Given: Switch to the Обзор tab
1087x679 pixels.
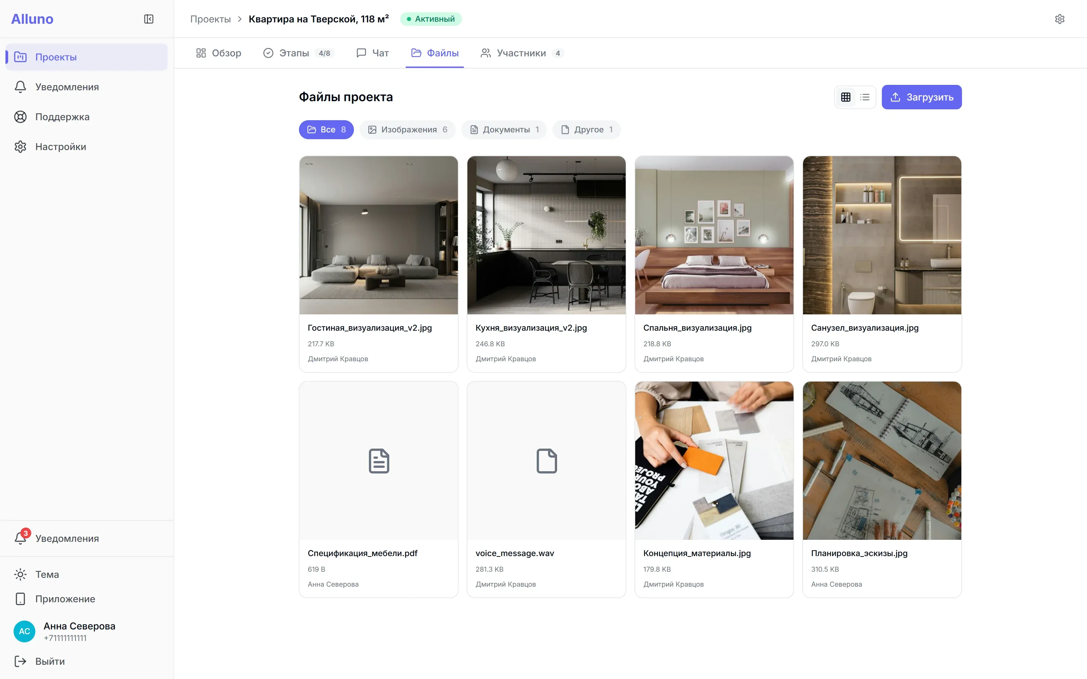Looking at the screenshot, I should 219,53.
